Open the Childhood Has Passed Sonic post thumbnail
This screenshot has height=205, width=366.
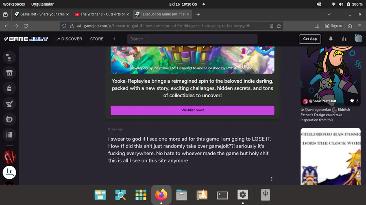(x=331, y=156)
